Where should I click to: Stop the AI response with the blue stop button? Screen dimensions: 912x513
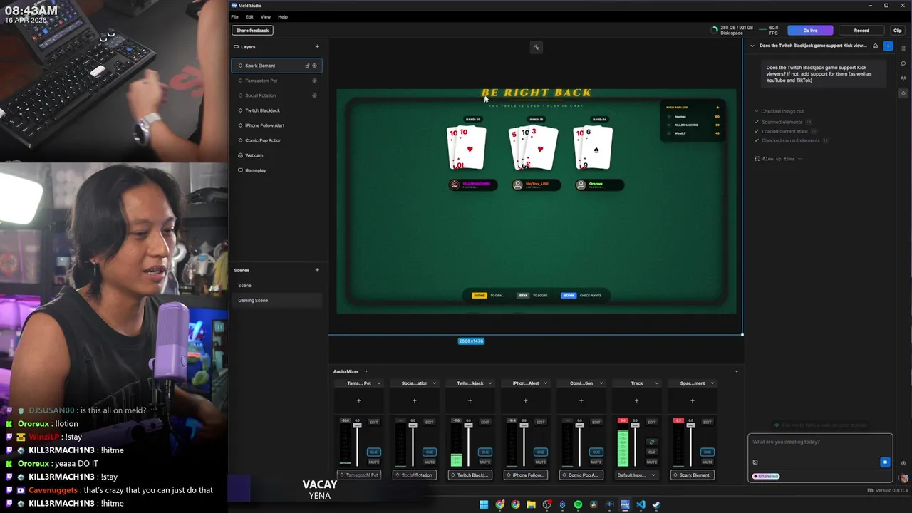tap(885, 462)
